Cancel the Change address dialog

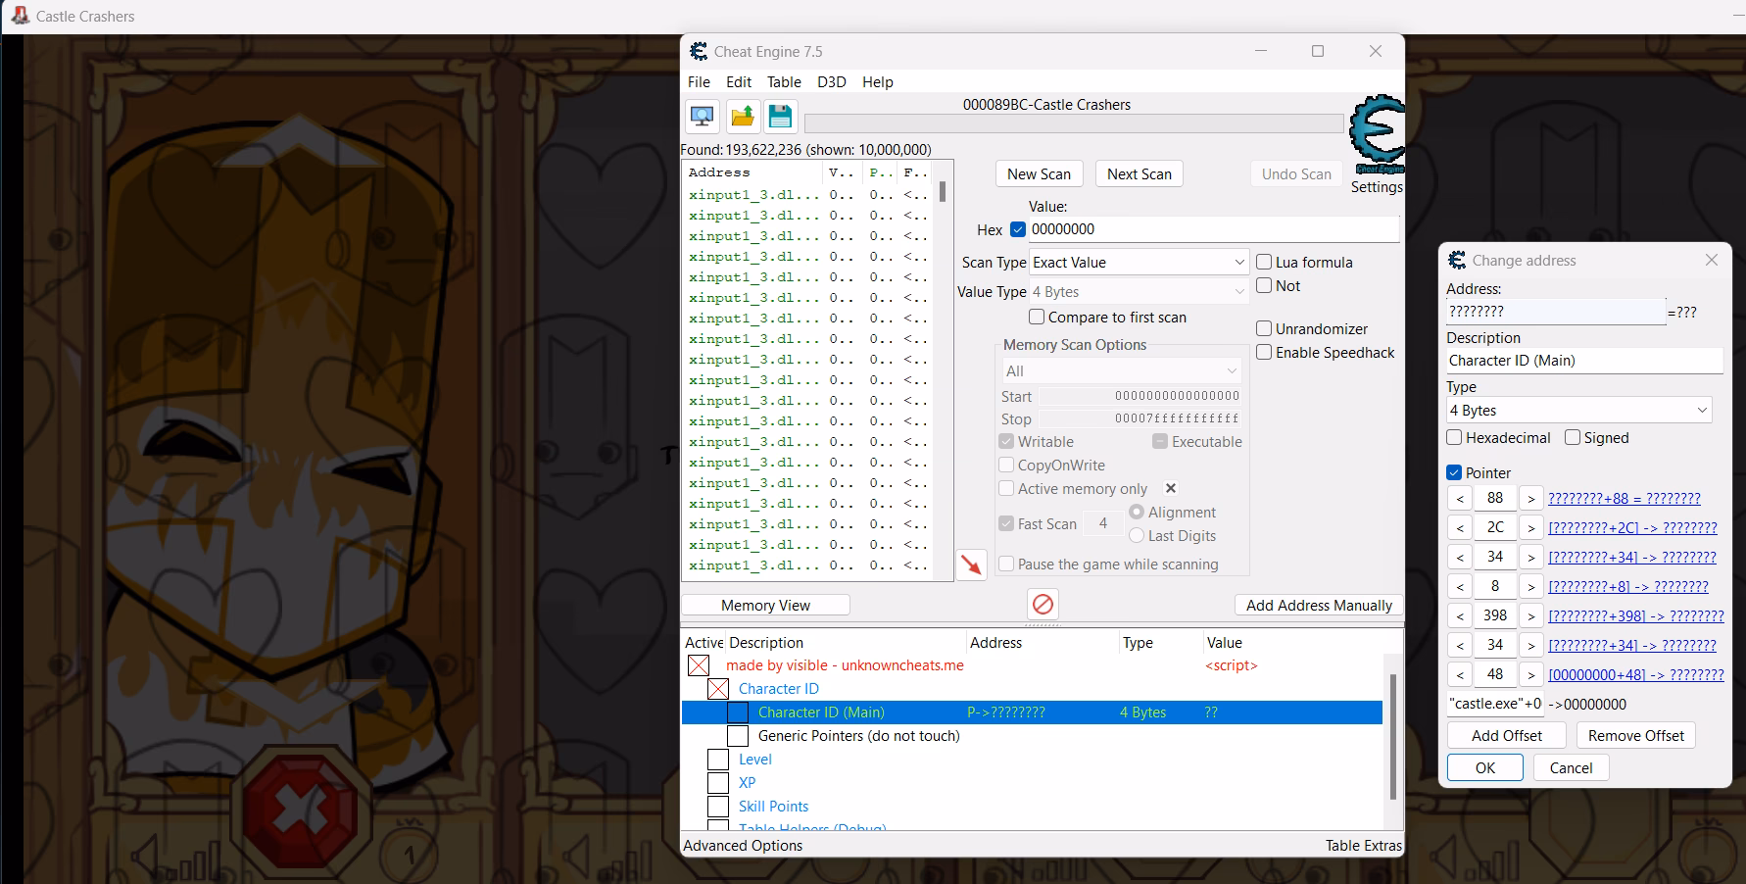pos(1571,767)
